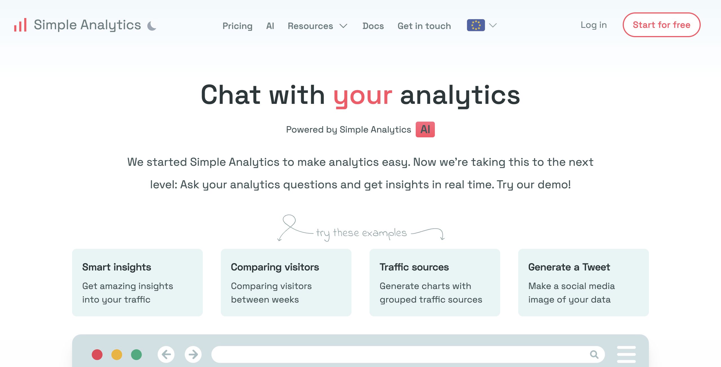This screenshot has width=721, height=367.
Task: Click the back arrow in demo browser
Action: tap(166, 354)
